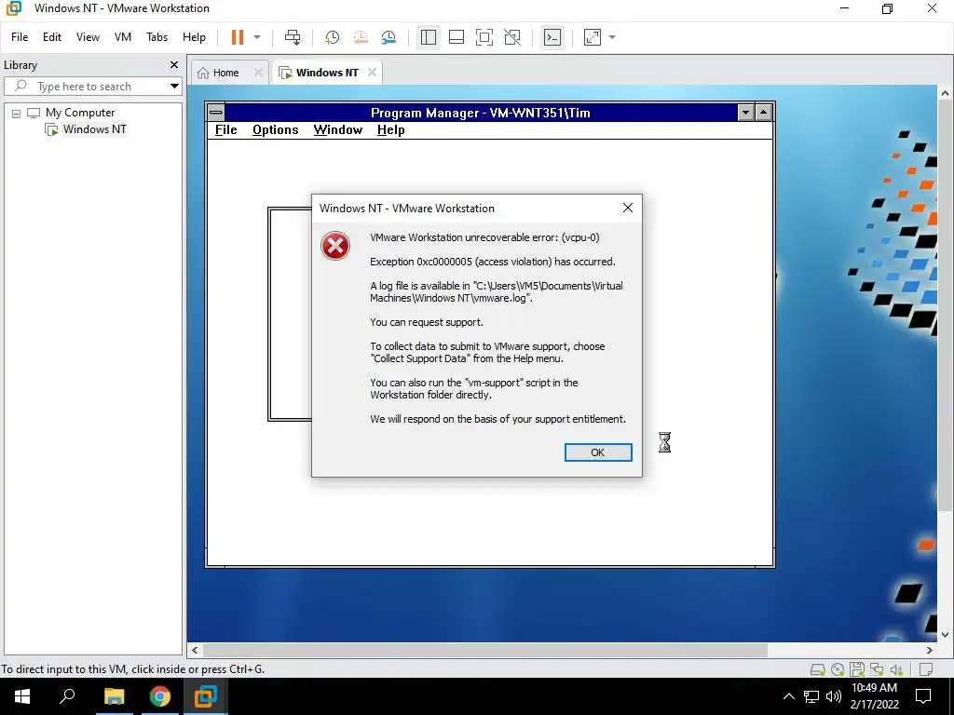This screenshot has height=715, width=954.
Task: Open Program Manager control menu box
Action: (x=216, y=113)
